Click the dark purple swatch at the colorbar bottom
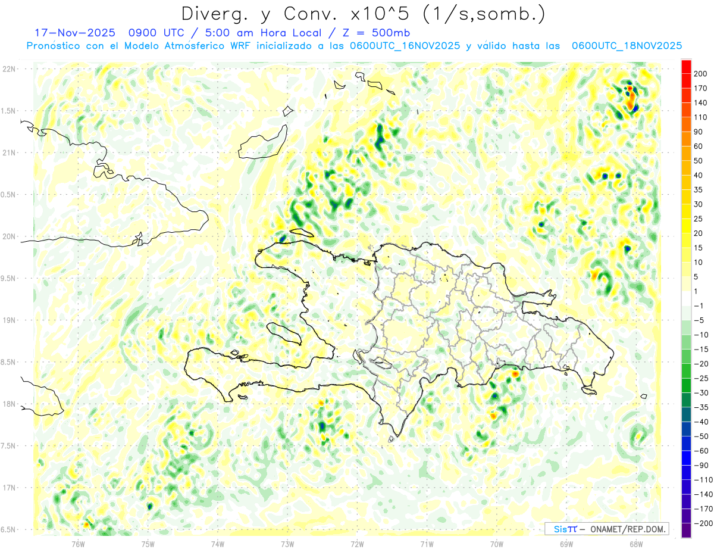This screenshot has width=714, height=552. click(685, 531)
